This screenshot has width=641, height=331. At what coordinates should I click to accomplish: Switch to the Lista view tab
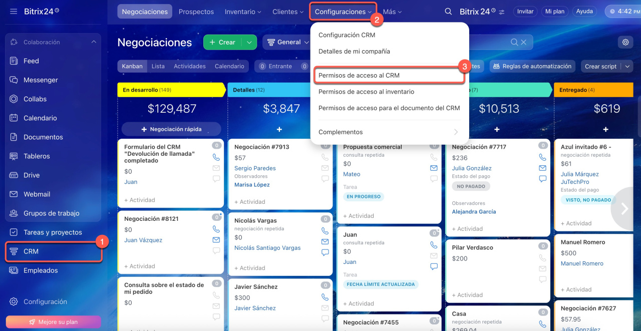[158, 66]
